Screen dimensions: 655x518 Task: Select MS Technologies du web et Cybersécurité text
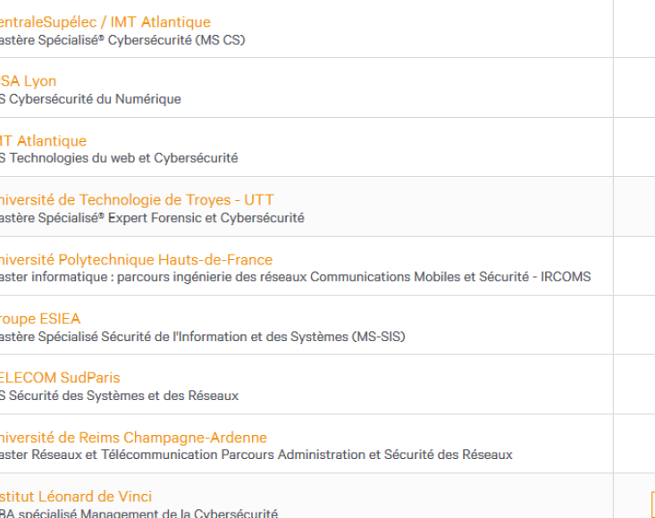[x=119, y=158]
